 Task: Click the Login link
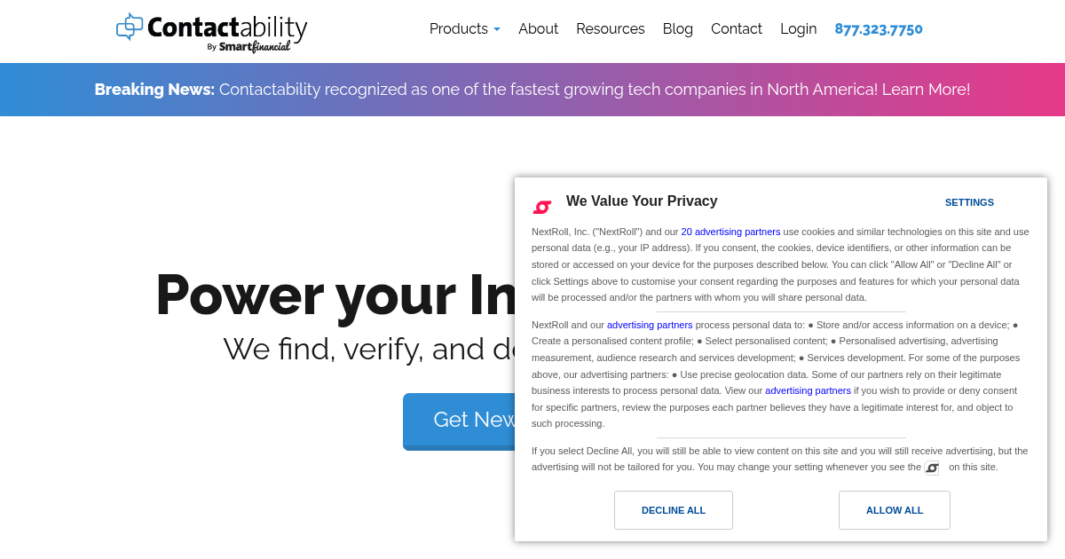[798, 29]
